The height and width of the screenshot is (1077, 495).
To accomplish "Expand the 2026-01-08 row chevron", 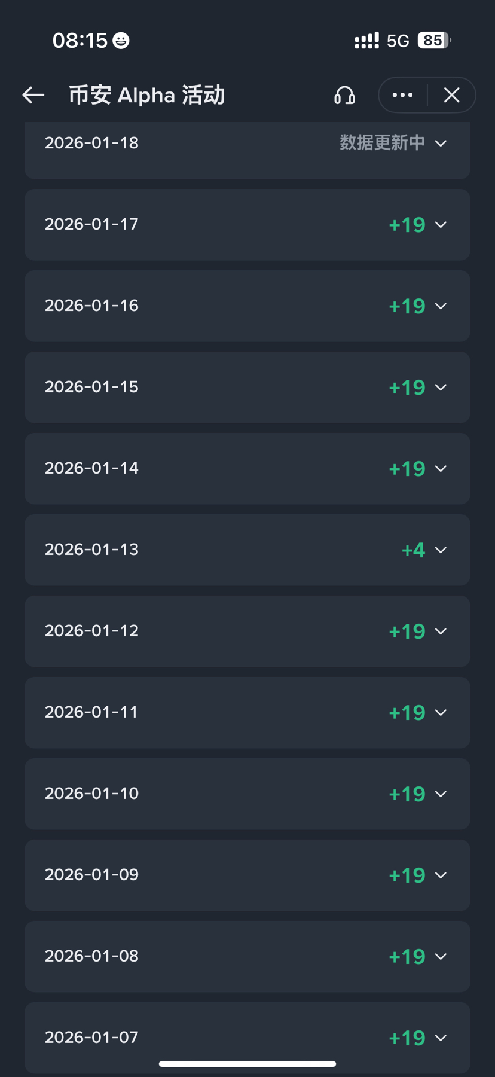I will pyautogui.click(x=441, y=957).
